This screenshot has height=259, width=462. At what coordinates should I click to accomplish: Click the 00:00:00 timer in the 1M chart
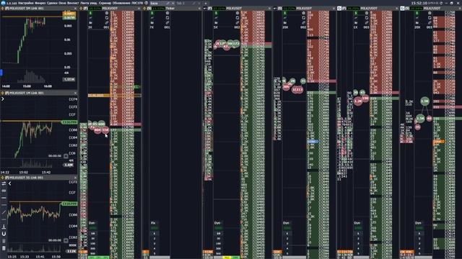pos(55,156)
